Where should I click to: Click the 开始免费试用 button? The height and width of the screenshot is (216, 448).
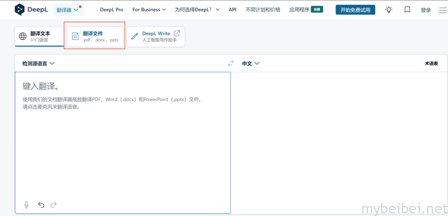(355, 10)
